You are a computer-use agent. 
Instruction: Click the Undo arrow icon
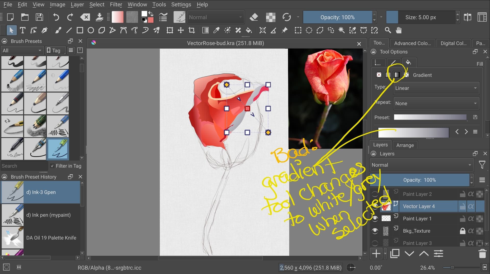[56, 17]
